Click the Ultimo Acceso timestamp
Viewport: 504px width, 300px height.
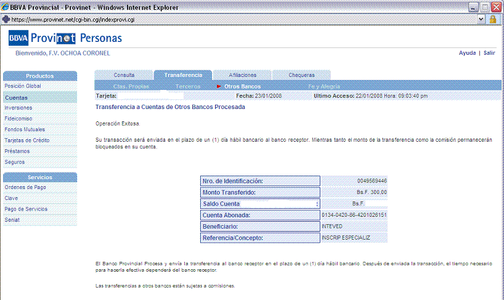coord(371,95)
